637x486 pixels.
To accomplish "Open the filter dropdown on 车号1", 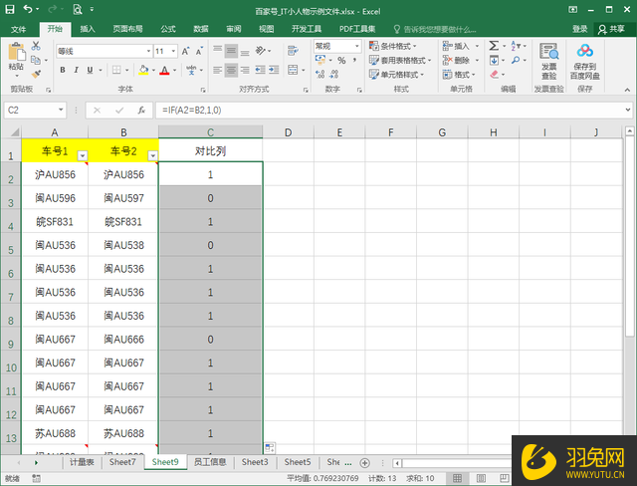I will pos(83,155).
